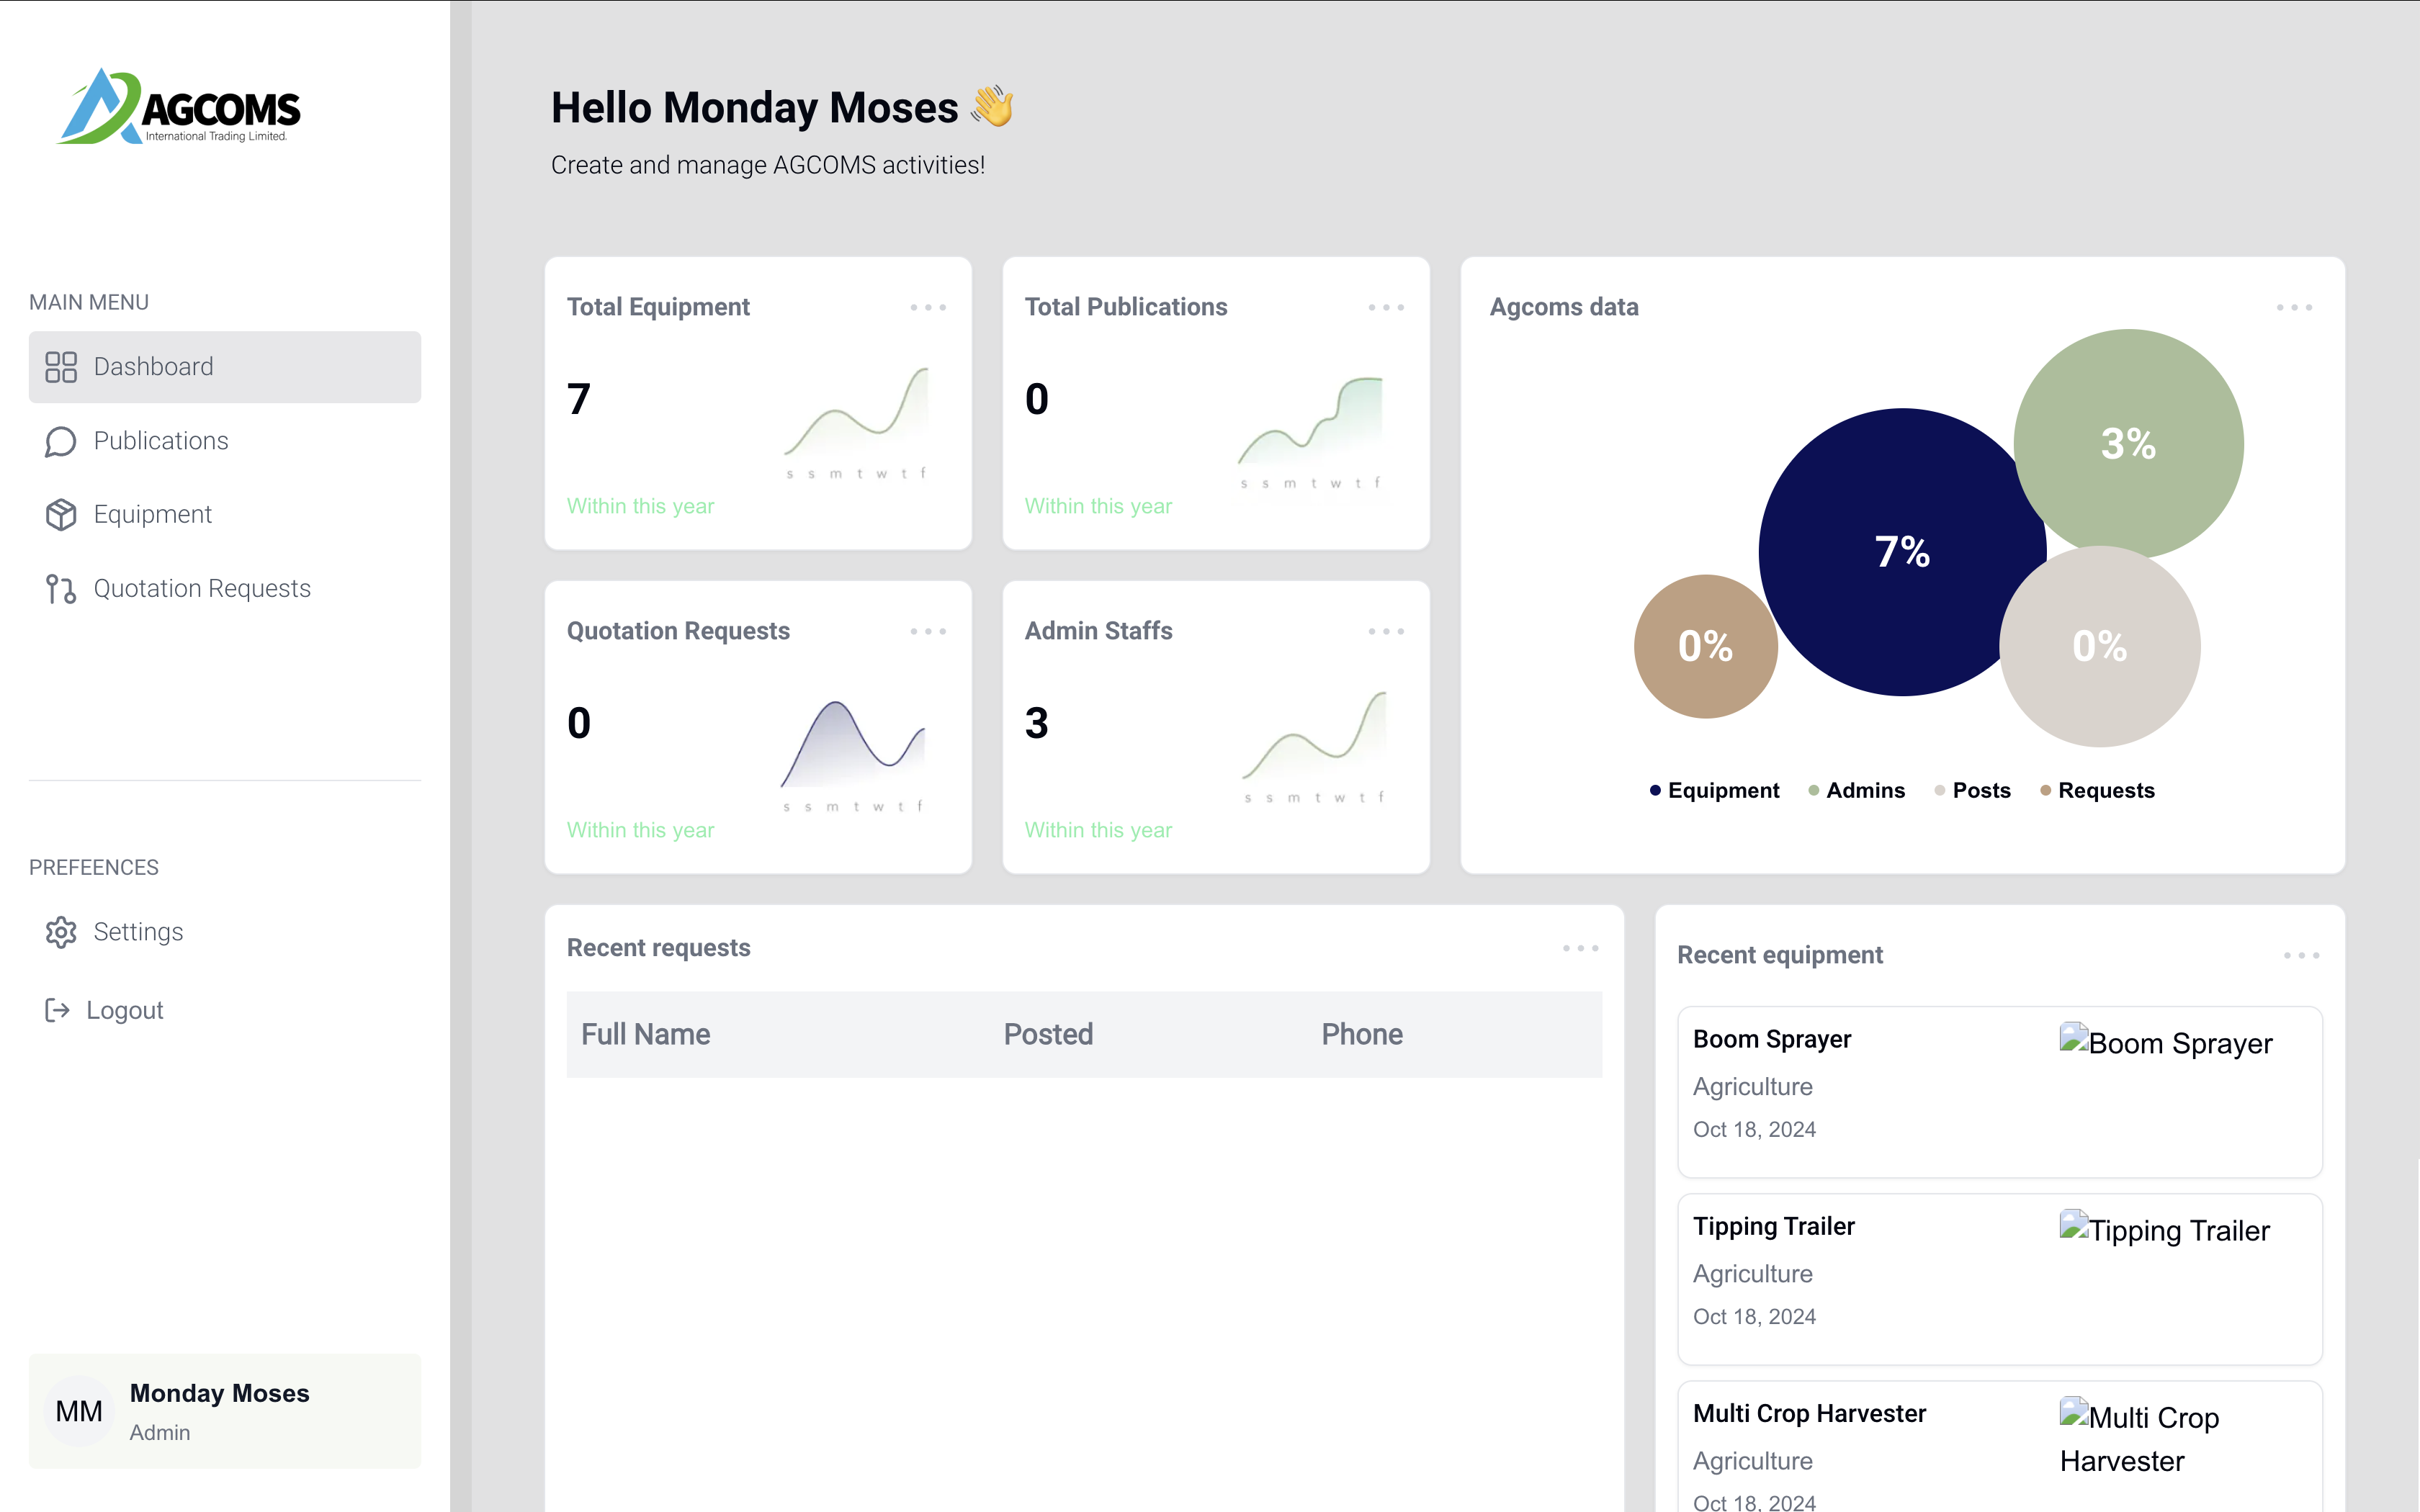This screenshot has width=2420, height=1512.
Task: Open the Boom Sprayer equipment card
Action: pos(1999,1091)
